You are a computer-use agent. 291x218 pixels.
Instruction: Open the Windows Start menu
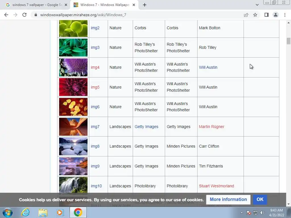(8, 212)
